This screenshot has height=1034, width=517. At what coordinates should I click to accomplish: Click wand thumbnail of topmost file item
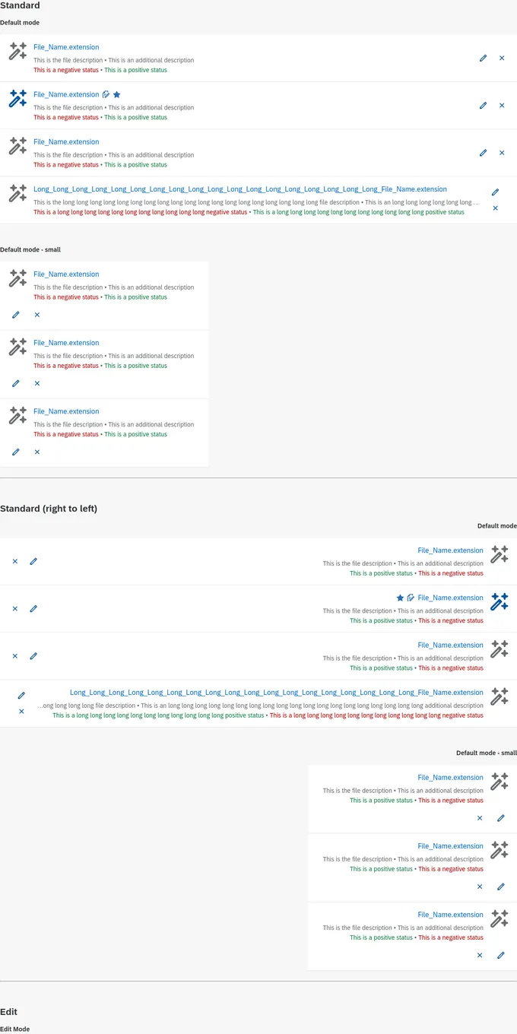(17, 52)
